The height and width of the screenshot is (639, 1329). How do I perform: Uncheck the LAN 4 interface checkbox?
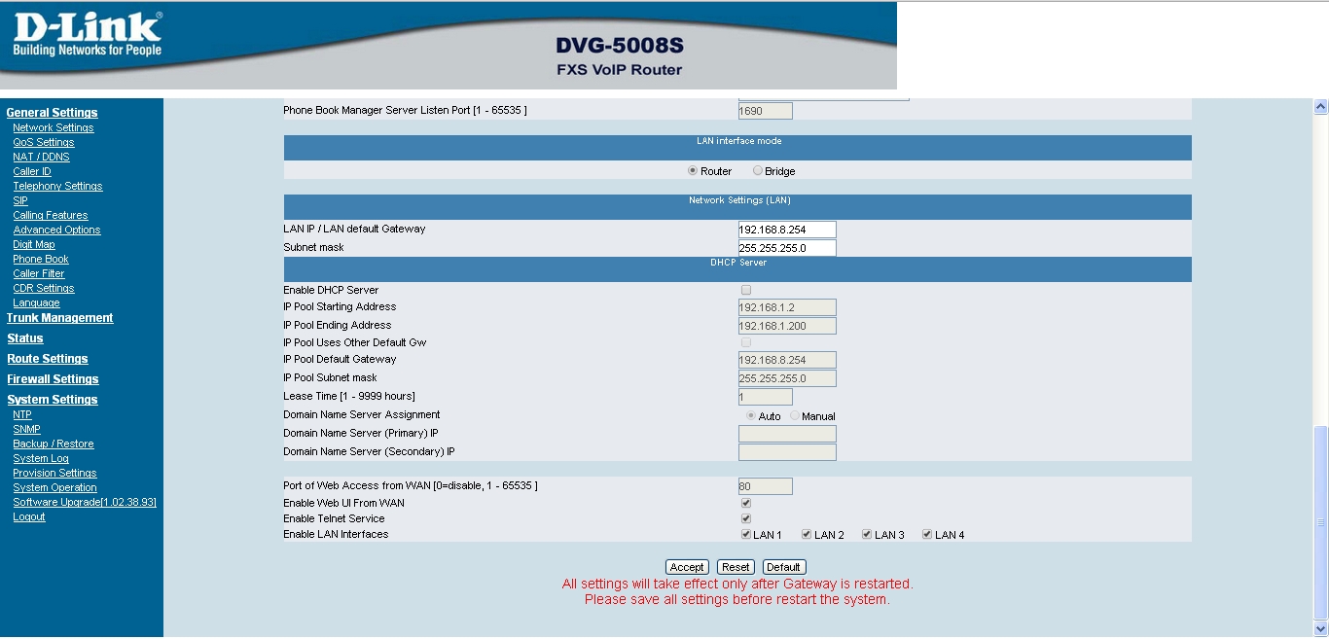[x=927, y=534]
